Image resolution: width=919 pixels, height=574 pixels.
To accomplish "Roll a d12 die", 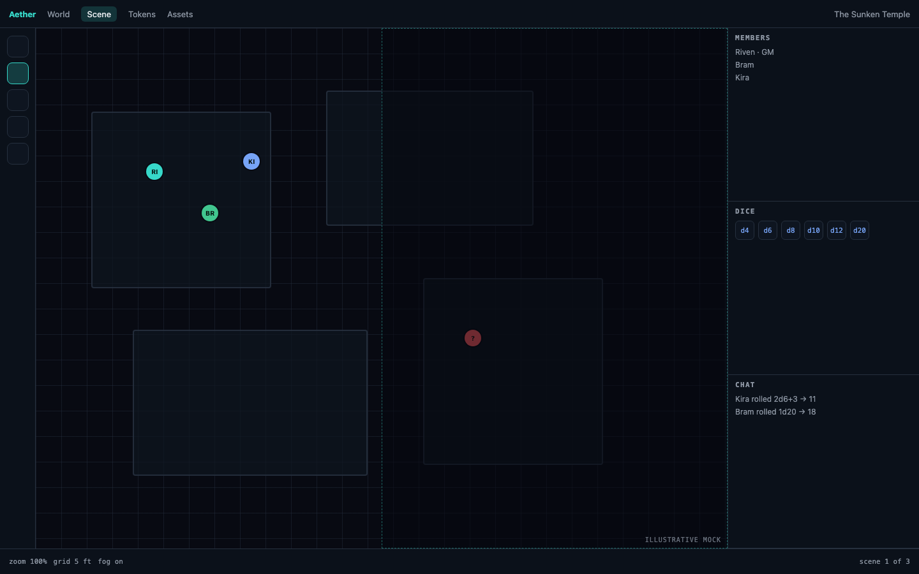I will point(837,230).
